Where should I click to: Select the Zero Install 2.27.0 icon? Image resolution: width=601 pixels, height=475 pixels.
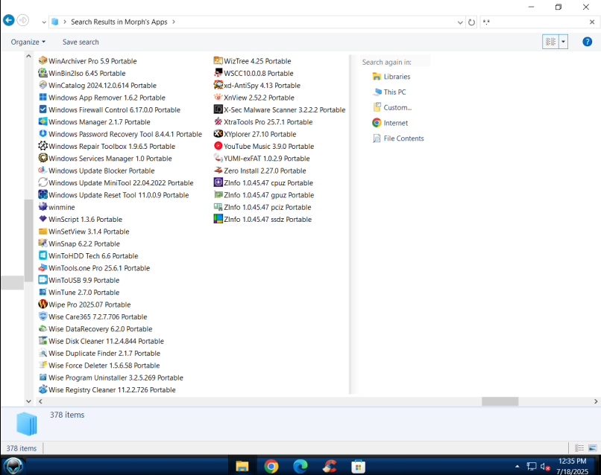[x=218, y=170]
